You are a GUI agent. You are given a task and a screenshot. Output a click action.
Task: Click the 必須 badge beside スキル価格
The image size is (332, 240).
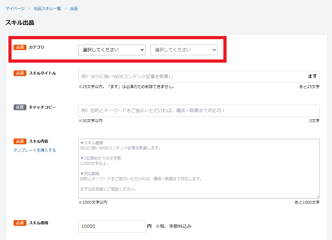pos(20,223)
